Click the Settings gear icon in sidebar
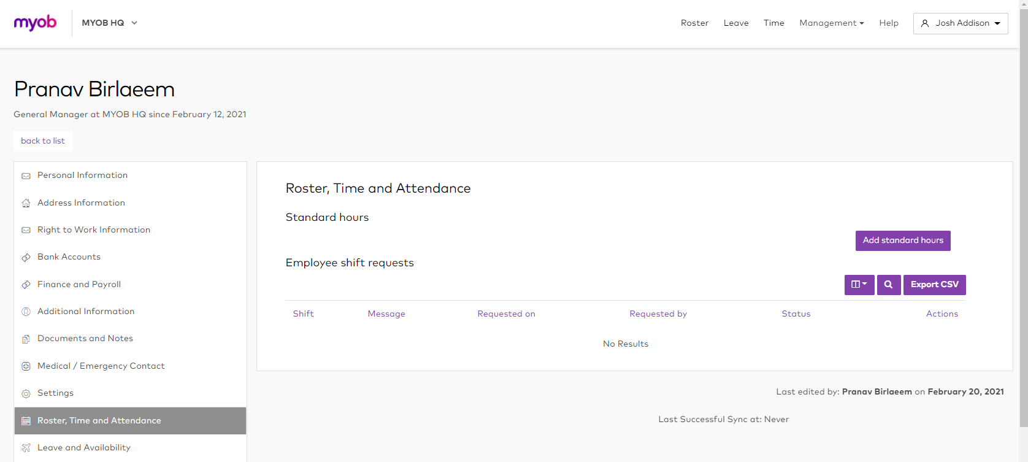This screenshot has width=1028, height=462. click(x=26, y=394)
